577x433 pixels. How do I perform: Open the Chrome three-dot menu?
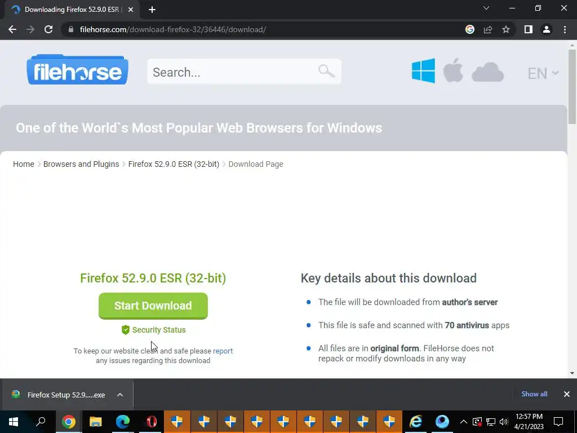tap(565, 29)
